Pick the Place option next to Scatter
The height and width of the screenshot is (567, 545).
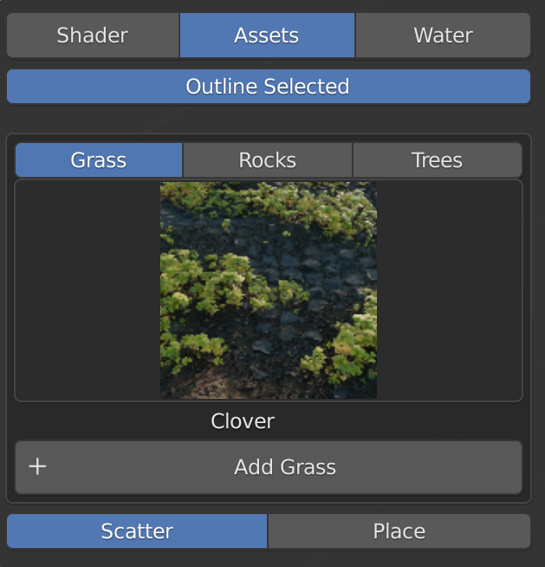(399, 531)
